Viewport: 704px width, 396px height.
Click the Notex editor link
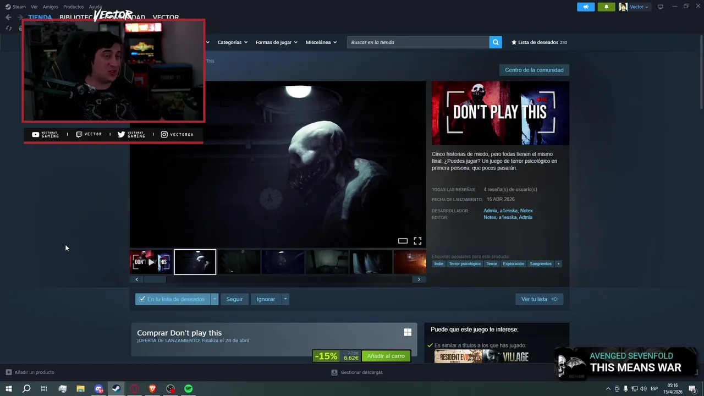coord(490,217)
